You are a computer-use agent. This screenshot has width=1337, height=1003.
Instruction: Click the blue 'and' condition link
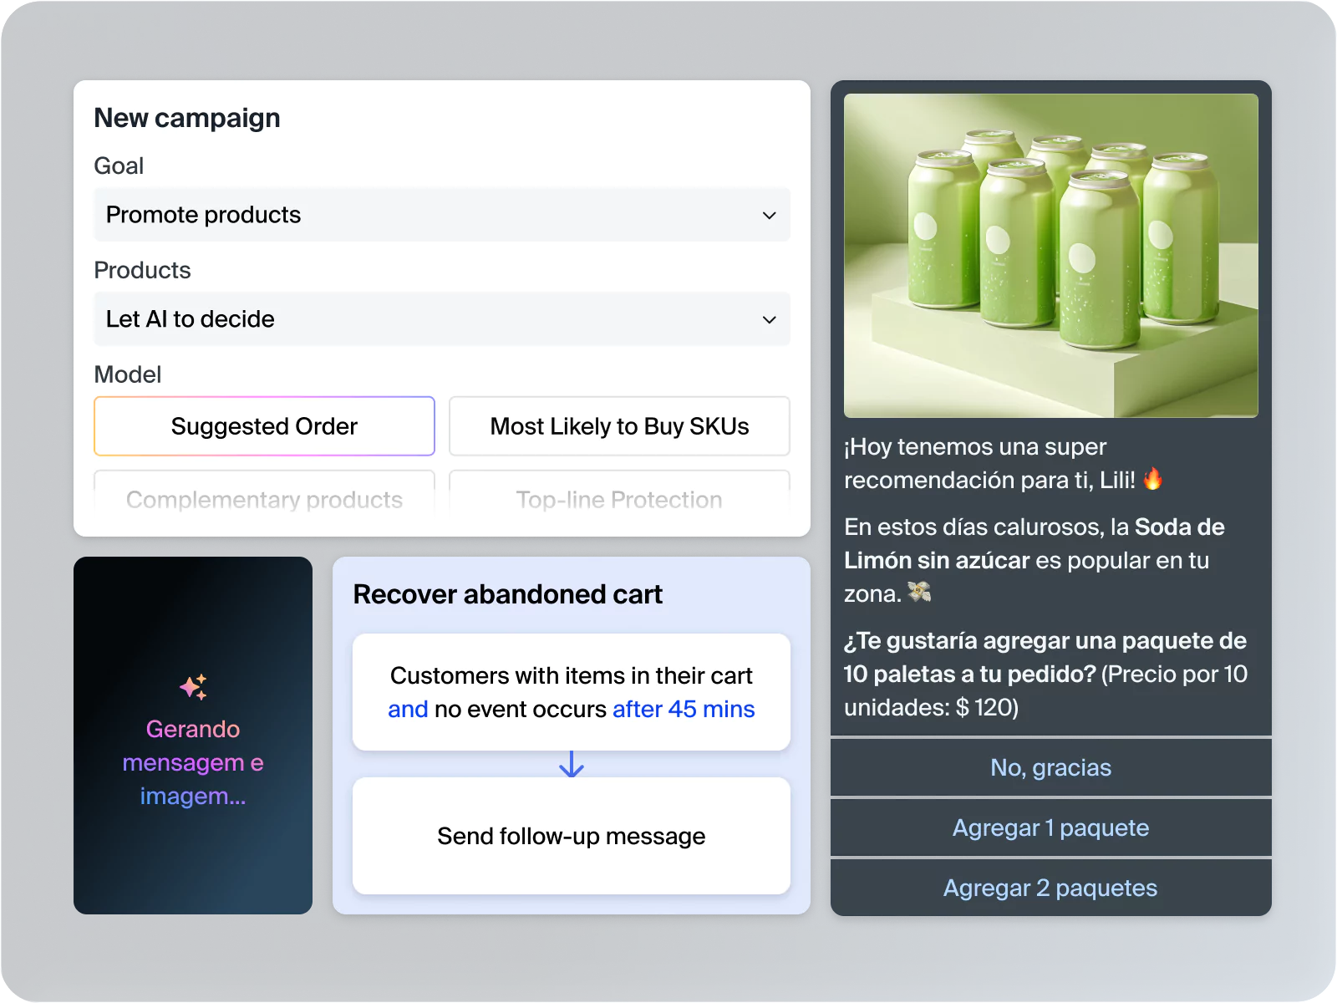408,710
